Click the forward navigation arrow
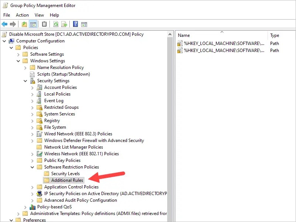This screenshot has height=222, width=296. click(13, 24)
